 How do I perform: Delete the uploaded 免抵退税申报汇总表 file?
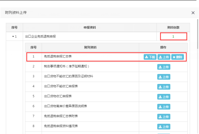point(178,57)
